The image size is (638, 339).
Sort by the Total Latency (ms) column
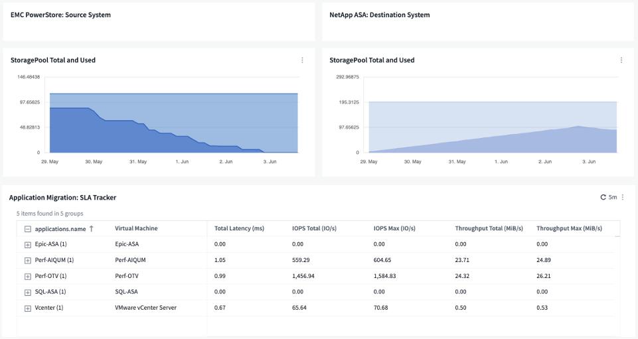coord(239,229)
